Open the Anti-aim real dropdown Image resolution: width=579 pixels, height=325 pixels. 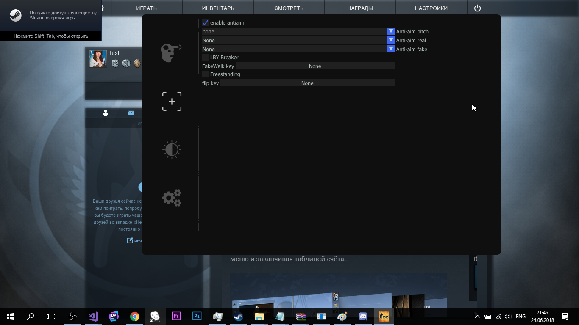tap(390, 40)
